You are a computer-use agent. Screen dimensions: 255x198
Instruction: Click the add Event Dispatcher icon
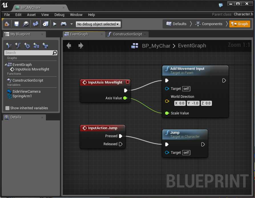[45, 45]
